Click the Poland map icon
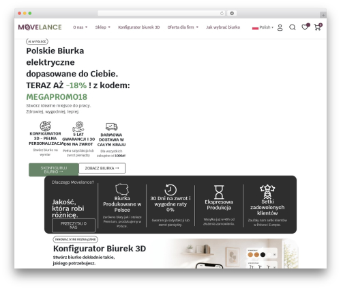Screen dimensions: 341x289 [x=122, y=189]
